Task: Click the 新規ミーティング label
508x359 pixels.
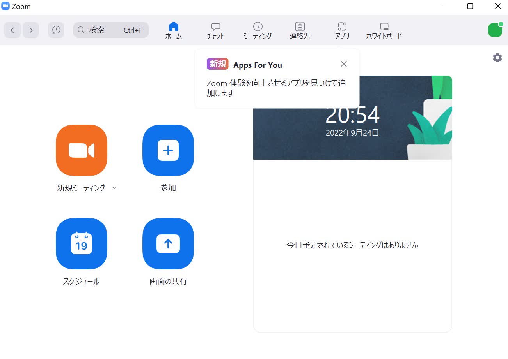Action: coord(81,188)
